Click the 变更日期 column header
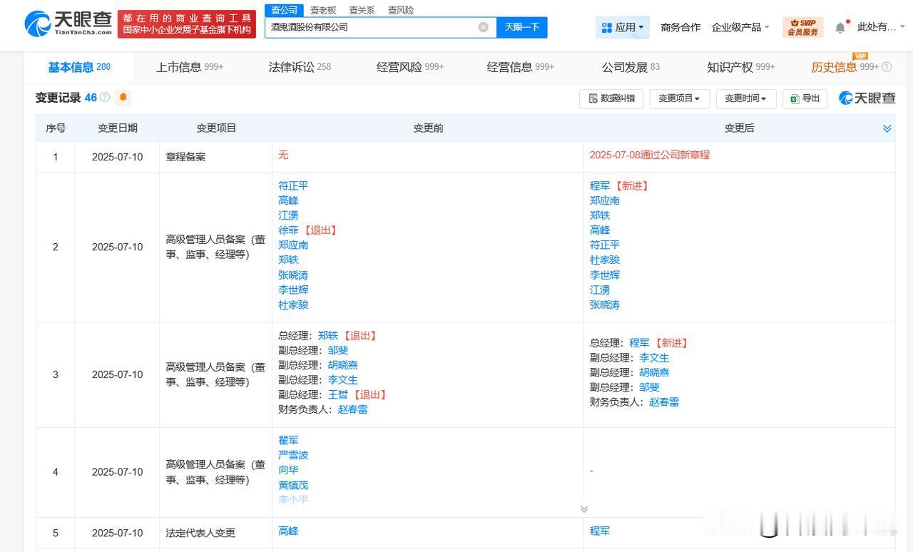The image size is (913, 552). click(x=118, y=128)
